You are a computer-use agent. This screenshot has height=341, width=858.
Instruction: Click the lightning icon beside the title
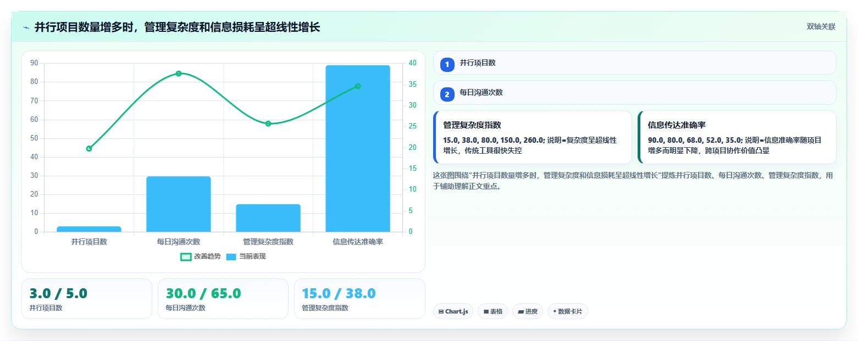26,27
